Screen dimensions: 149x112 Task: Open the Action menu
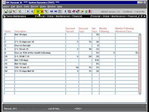click(x=6, y=7)
